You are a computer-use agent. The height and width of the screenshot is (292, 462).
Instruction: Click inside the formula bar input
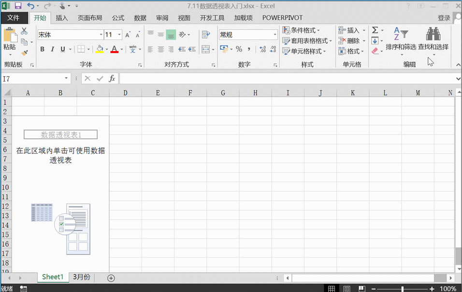point(285,79)
